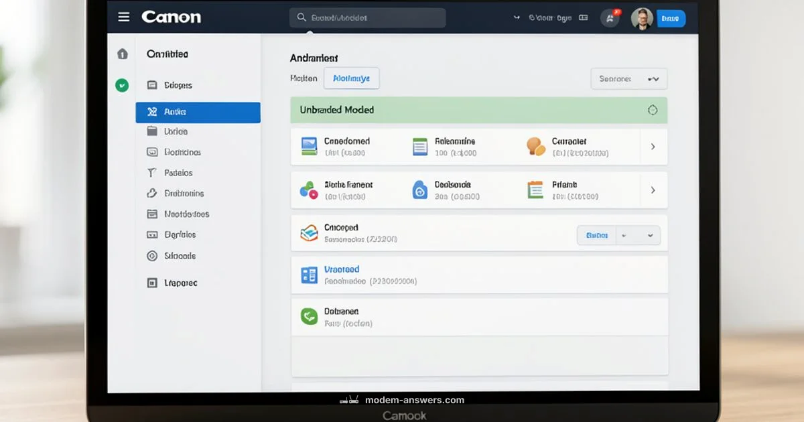
Task: Click the orange lightbulb icon in the first row
Action: tap(535, 146)
